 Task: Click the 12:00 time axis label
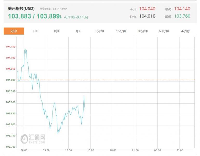click(68, 150)
